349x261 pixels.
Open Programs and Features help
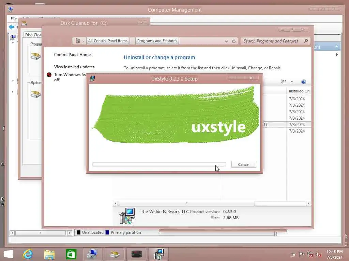click(304, 82)
